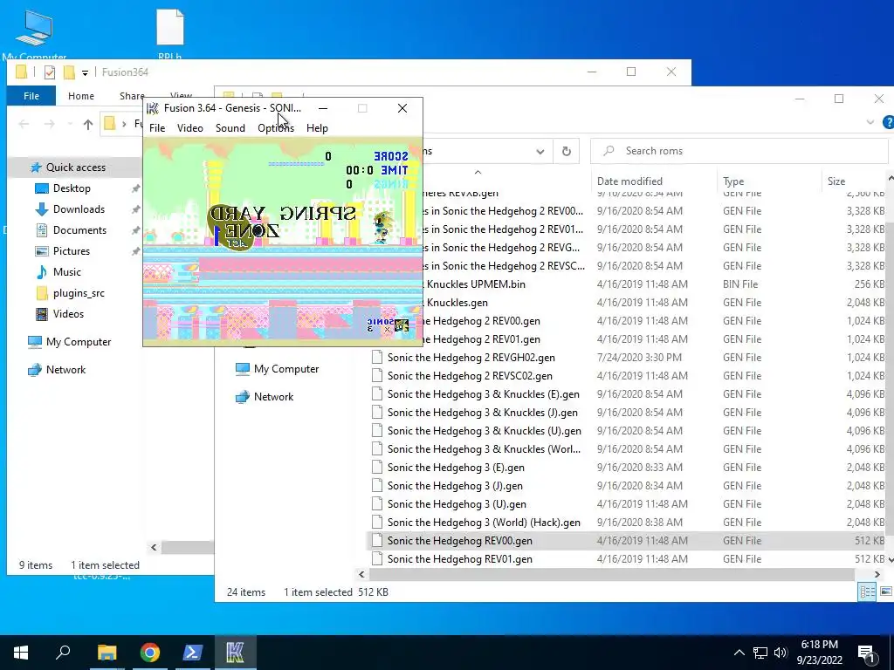Open the Options menu in Fusion
The width and height of the screenshot is (894, 670).
tap(276, 128)
